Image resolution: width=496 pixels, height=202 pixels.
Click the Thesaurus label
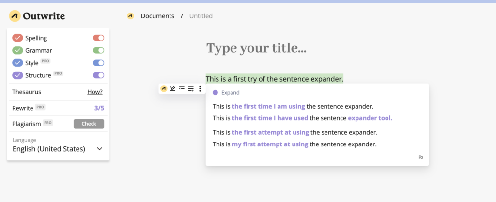27,92
